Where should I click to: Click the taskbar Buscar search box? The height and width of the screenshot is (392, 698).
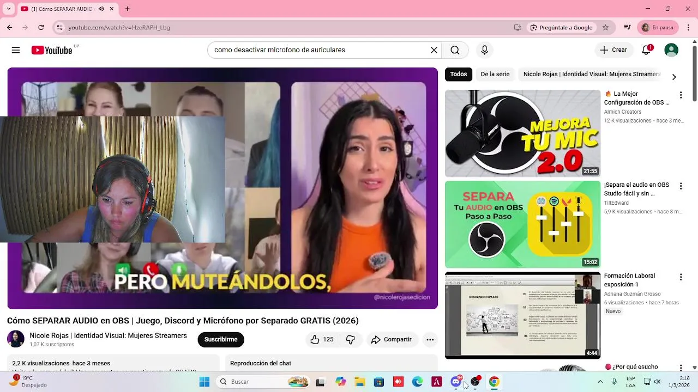coord(264,382)
